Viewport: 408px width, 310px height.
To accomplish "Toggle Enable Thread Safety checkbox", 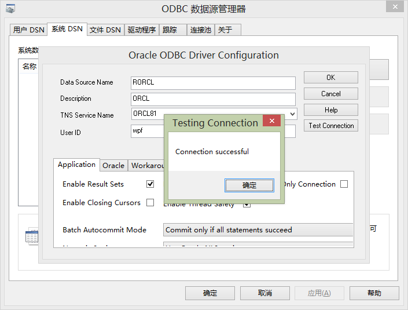I will pyautogui.click(x=247, y=205).
